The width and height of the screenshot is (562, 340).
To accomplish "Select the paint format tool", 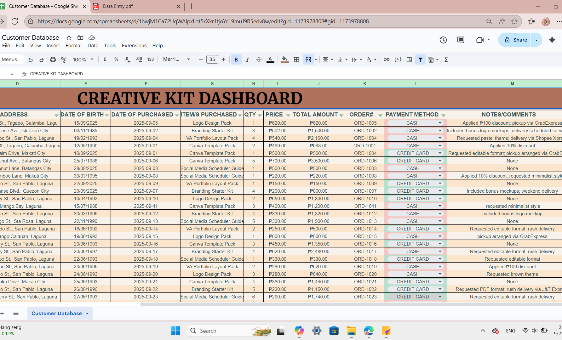I will coord(64,59).
